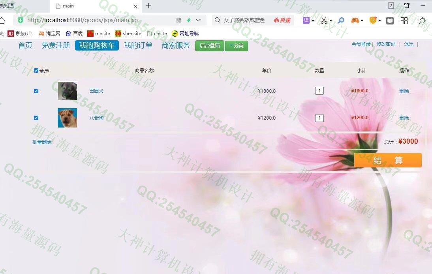Delete 田园犬 using its 删除 link
Viewport: 432px width, 274px height.
(404, 91)
